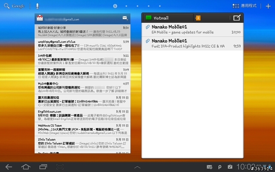This screenshot has height=172, width=275.
Task: Open the Englishtown.com email
Action: click(x=82, y=115)
